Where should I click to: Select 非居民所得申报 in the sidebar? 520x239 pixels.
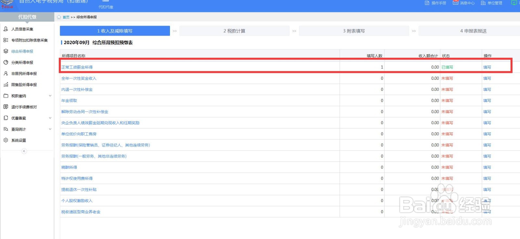24,74
